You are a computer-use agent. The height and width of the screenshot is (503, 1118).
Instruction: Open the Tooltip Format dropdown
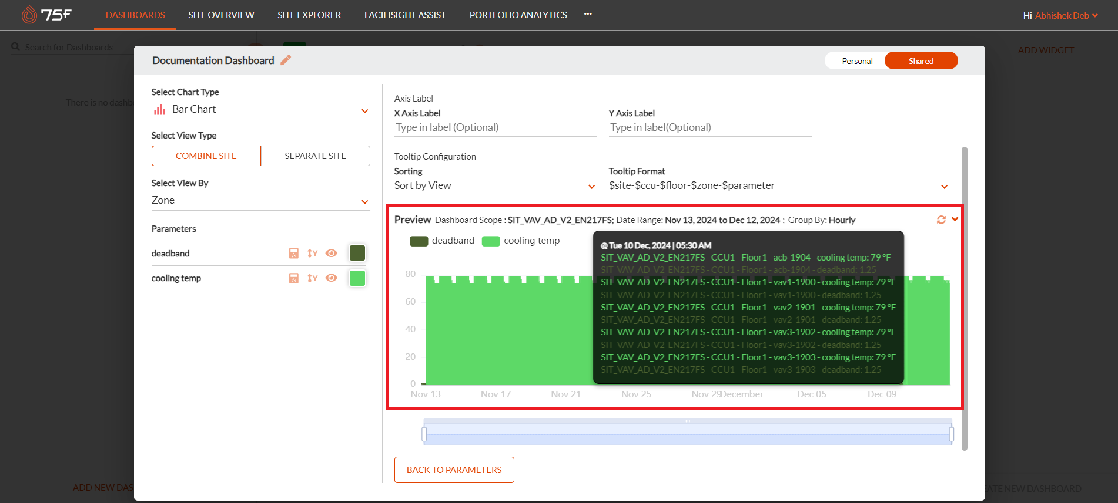(779, 185)
